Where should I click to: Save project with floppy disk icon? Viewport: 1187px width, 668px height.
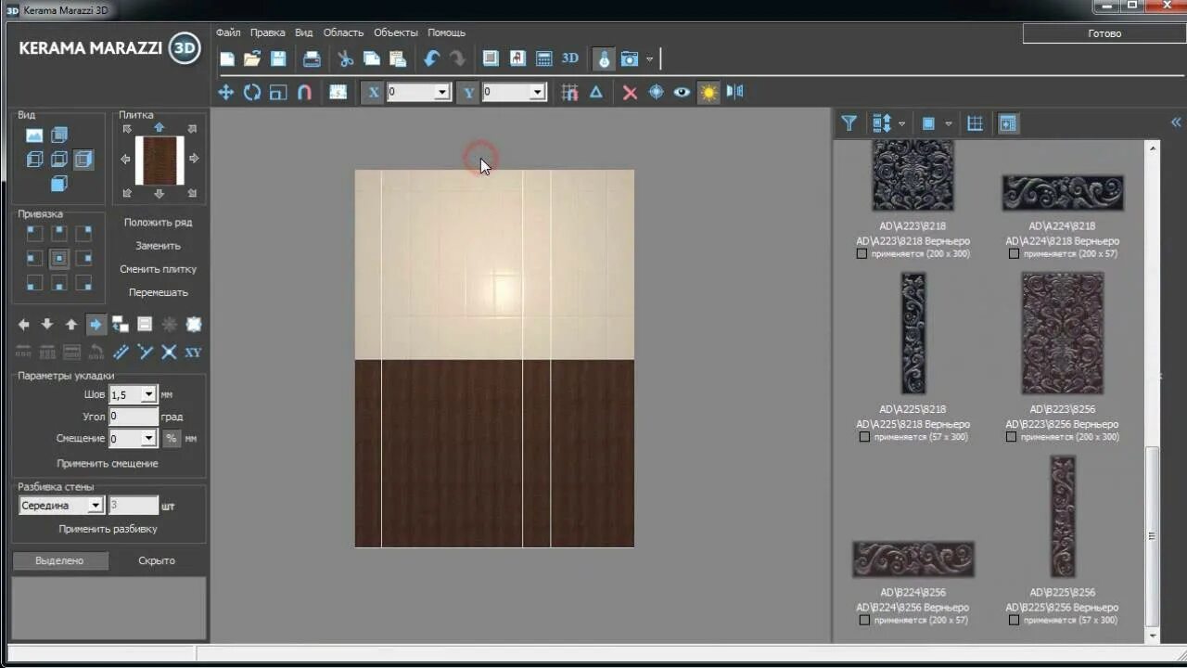point(278,58)
